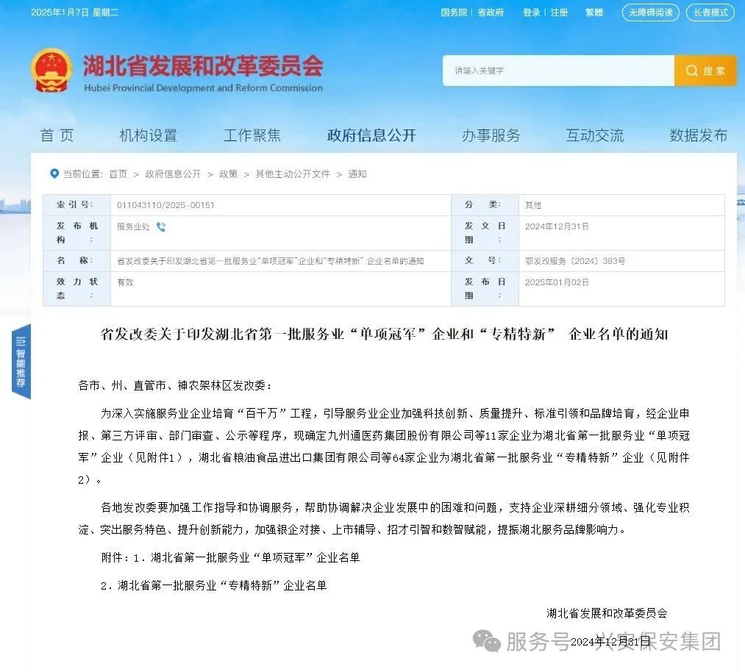The width and height of the screenshot is (745, 672).
Task: Click the 发文日期 value 2024年12月31日
Action: (x=557, y=226)
